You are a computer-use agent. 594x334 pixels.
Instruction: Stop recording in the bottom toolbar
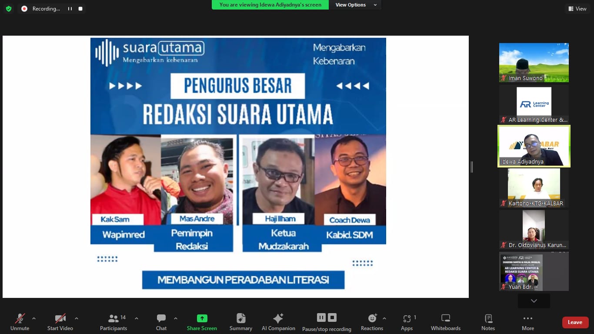(x=332, y=317)
